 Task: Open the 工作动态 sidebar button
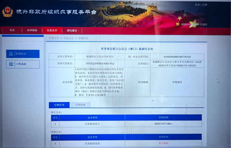[x=23, y=64]
